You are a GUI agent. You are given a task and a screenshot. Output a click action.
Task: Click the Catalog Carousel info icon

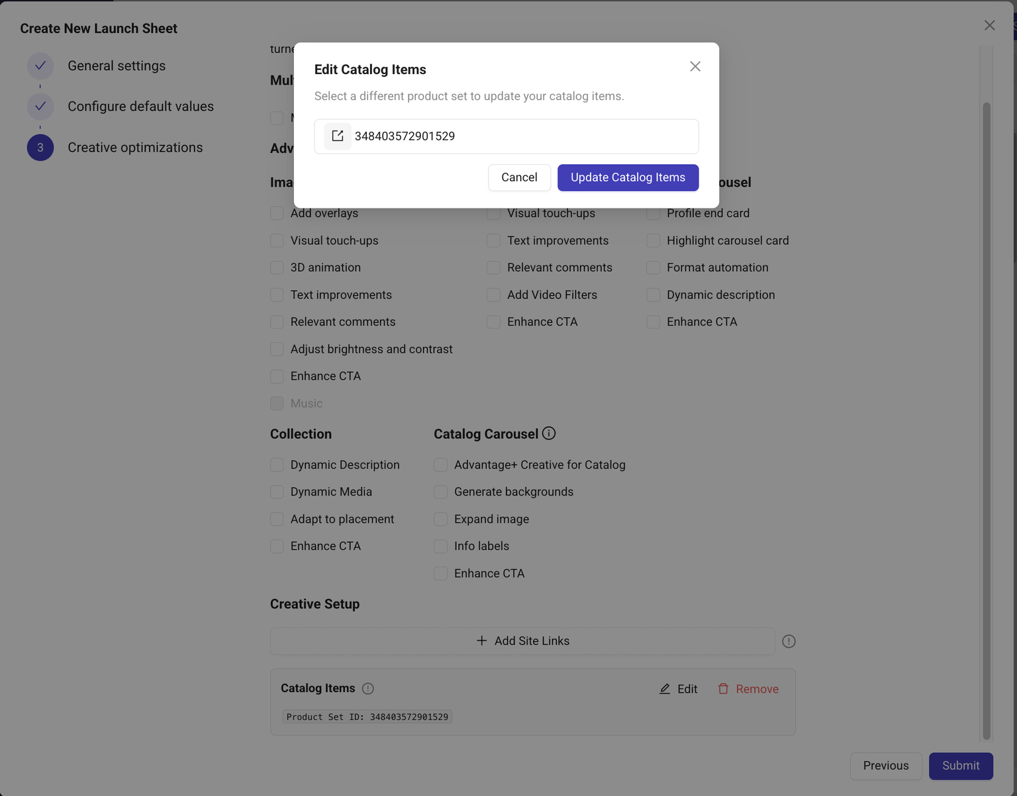click(549, 433)
